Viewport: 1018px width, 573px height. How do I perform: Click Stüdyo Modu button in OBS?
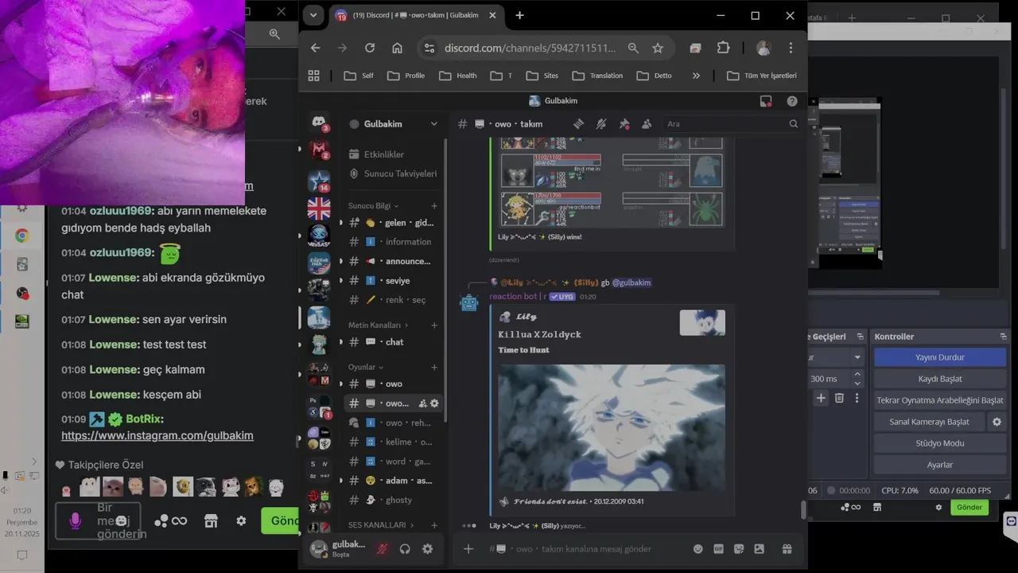(x=940, y=443)
